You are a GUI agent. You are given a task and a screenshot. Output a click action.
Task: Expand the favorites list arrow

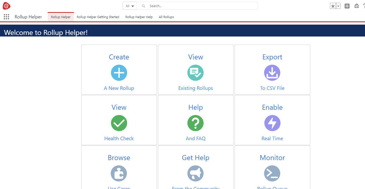coord(338,6)
